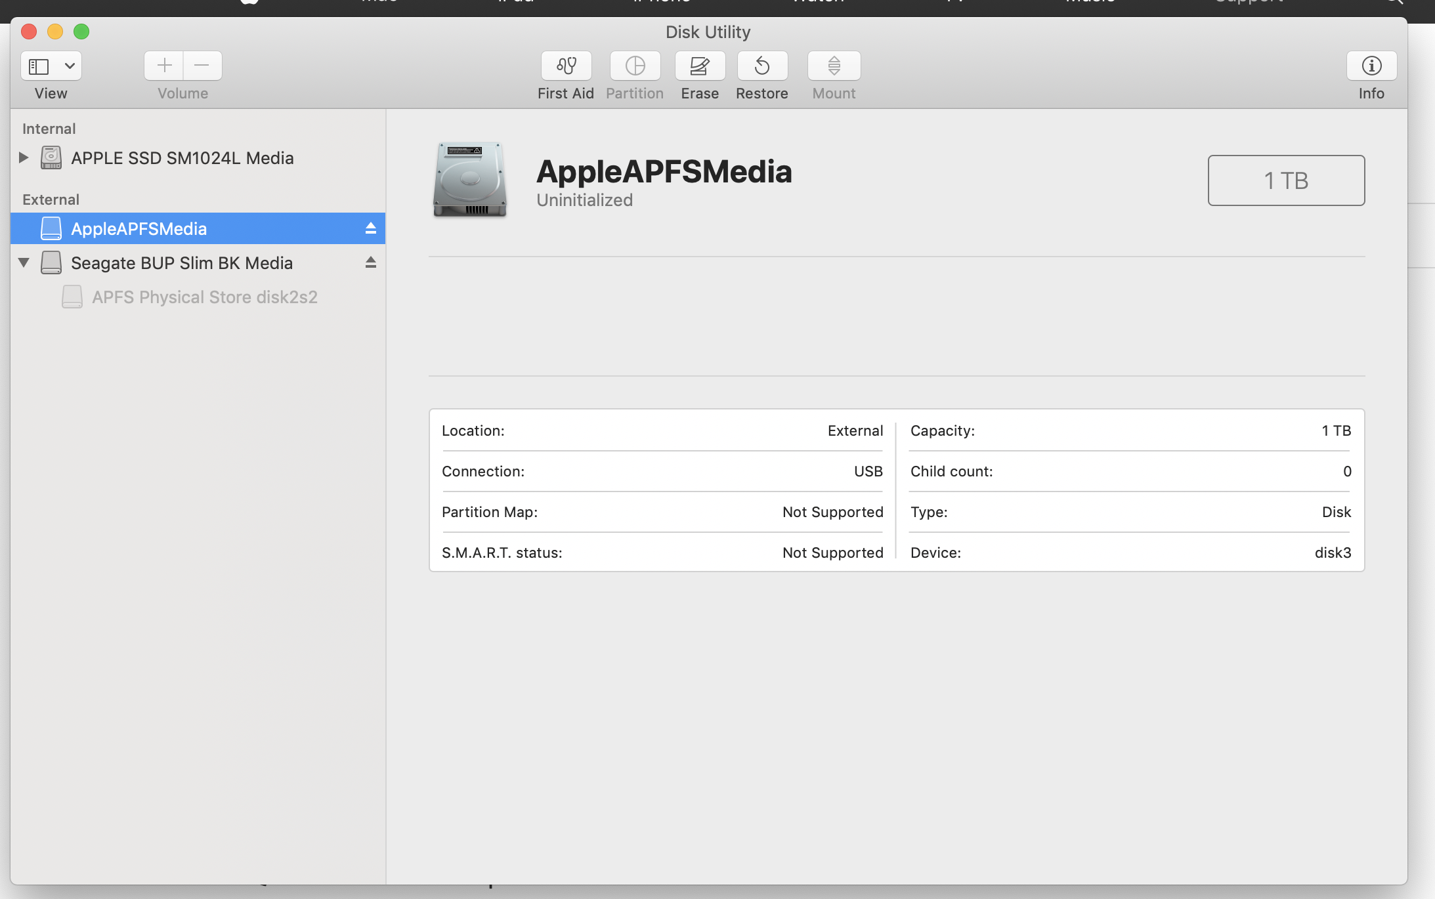The width and height of the screenshot is (1435, 899).
Task: Open the Info panel icon
Action: click(1371, 66)
